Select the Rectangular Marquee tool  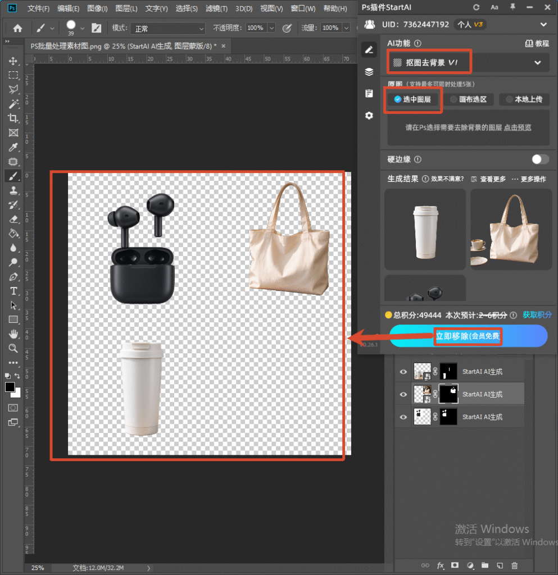click(x=13, y=75)
